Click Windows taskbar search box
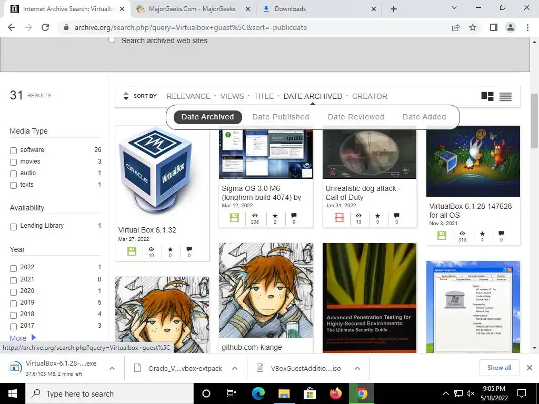This screenshot has height=404, width=539. coord(109,393)
